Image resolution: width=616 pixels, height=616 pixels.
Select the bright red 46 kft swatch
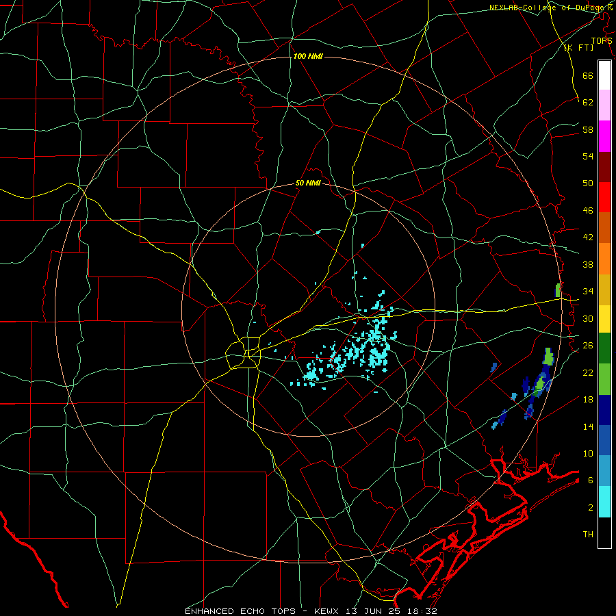tap(604, 197)
